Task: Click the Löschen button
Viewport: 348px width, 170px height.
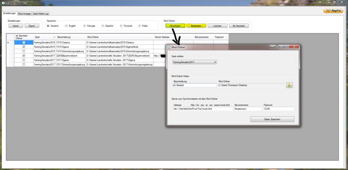Action: [x=217, y=26]
